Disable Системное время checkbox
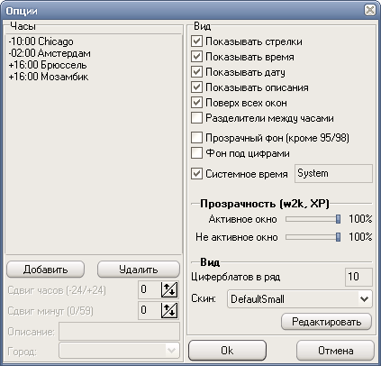The width and height of the screenshot is (381, 366). click(196, 174)
